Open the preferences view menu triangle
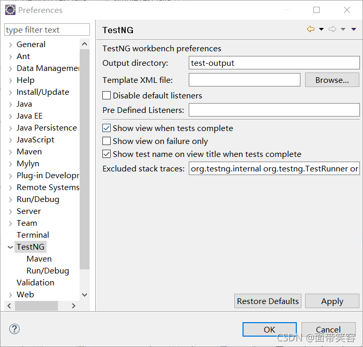363x347 pixels. click(354, 29)
